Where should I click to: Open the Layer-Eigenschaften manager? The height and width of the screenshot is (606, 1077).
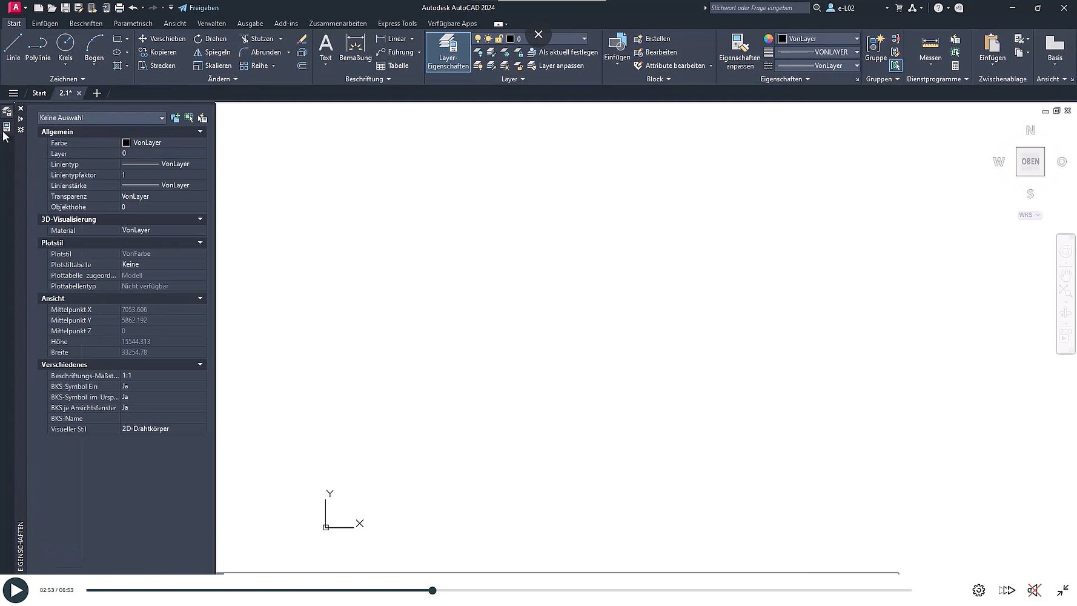[x=448, y=52]
